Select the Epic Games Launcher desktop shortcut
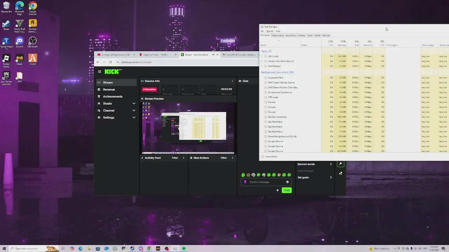Screen dimensions: 449x252 [x=6, y=78]
